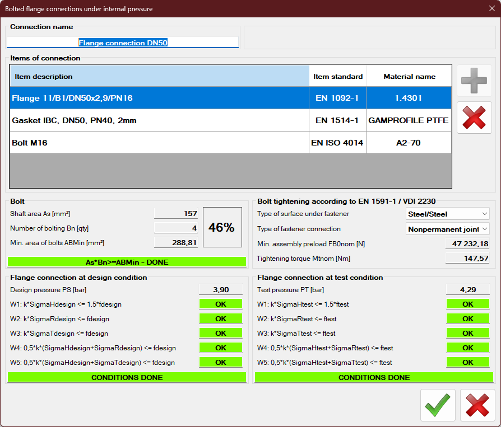Click the red X to delete connection item

click(474, 118)
